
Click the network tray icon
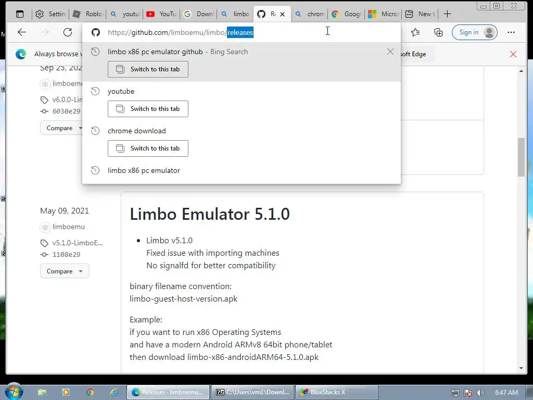(x=455, y=393)
